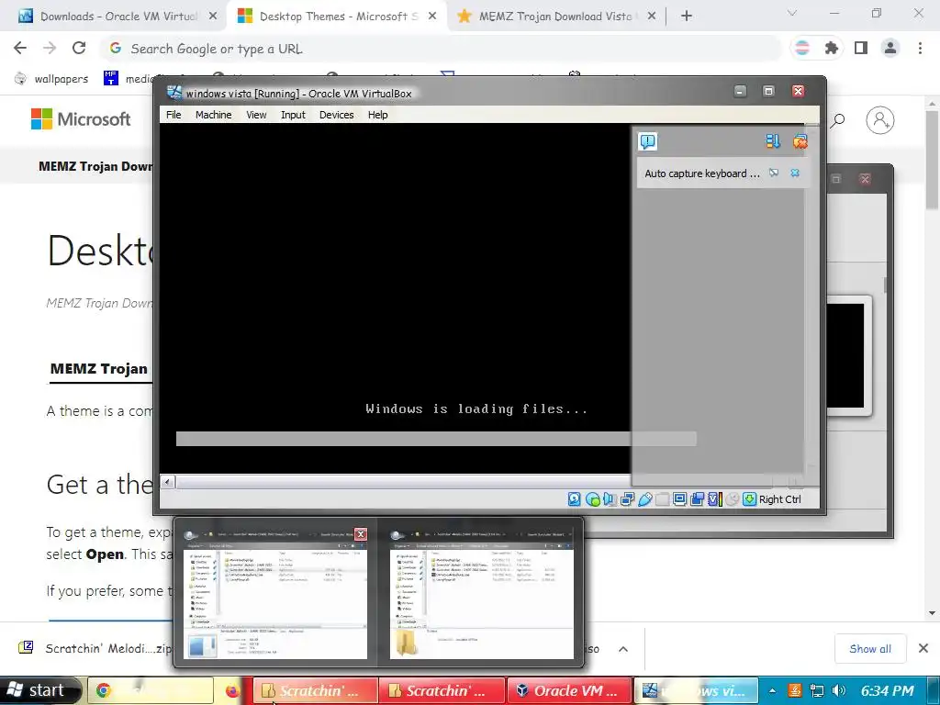Image resolution: width=940 pixels, height=705 pixels.
Task: Open the Chrome extensions puzzle icon
Action: (x=832, y=48)
